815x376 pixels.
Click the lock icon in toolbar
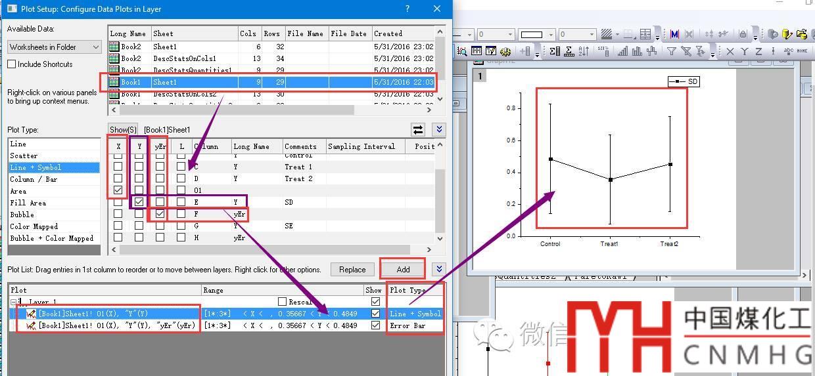point(743,34)
